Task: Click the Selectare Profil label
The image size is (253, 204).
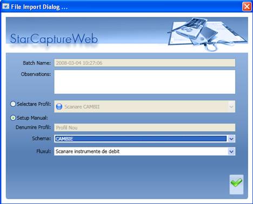Action: coord(34,104)
